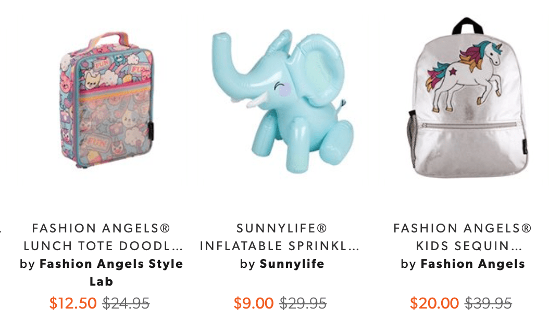The image size is (549, 320).
Task: Open the "LUNCH TOTE DOODL…" product title
Action: pos(103,246)
